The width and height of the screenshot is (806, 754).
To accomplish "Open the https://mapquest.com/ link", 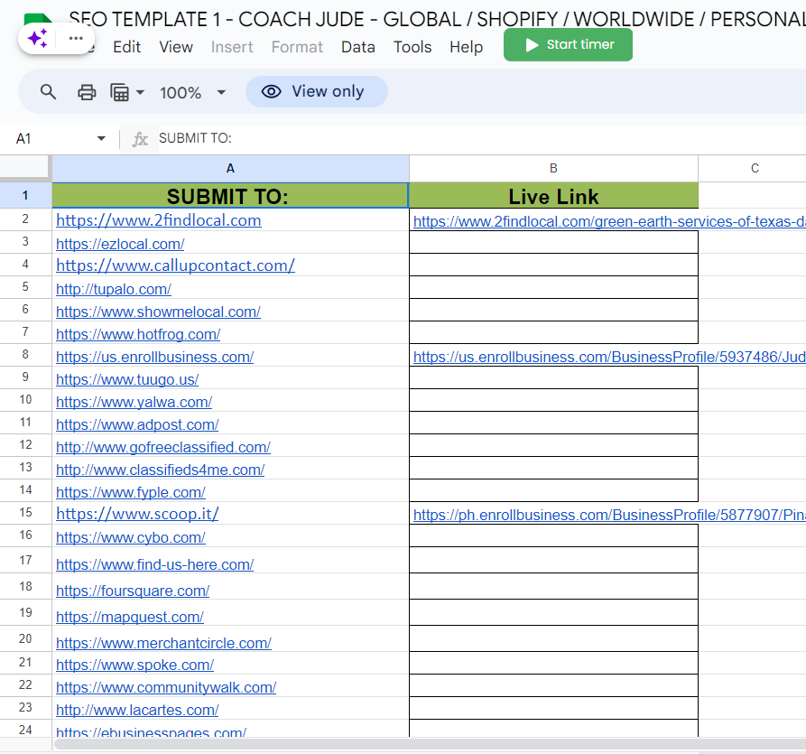I will coord(130,617).
